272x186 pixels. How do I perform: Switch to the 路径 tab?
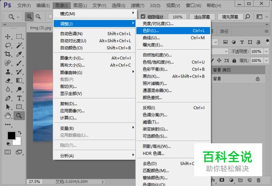pos(224,31)
